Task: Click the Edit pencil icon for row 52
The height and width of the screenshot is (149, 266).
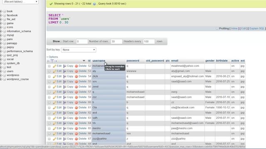Action: coord(54,66)
